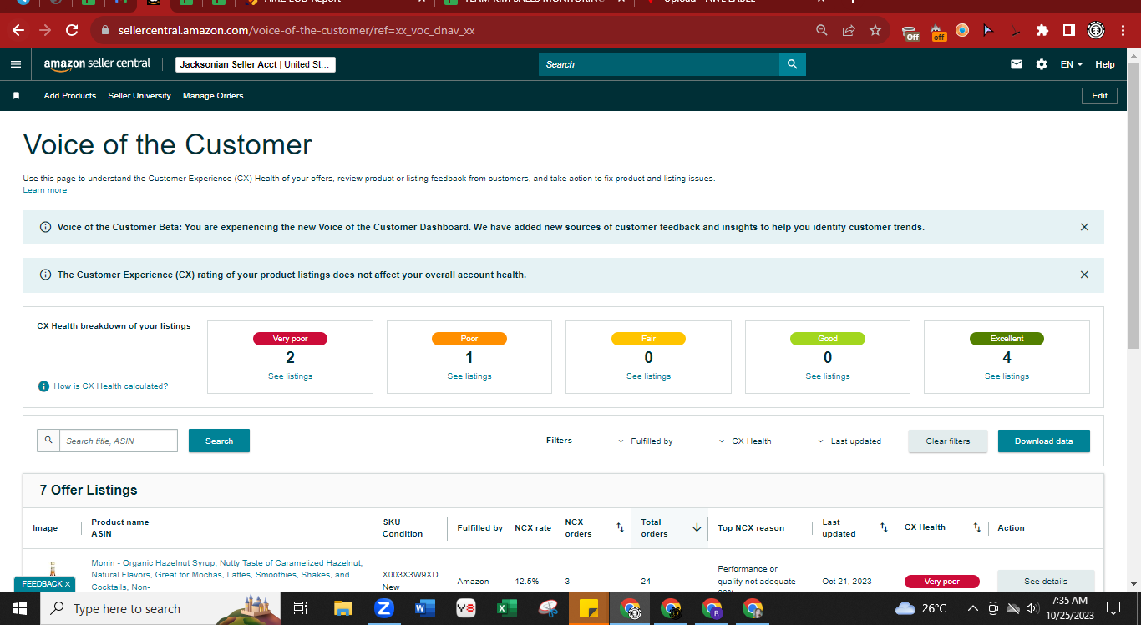Click the Search button next to ASIN field
Image resolution: width=1141 pixels, height=625 pixels.
click(219, 441)
